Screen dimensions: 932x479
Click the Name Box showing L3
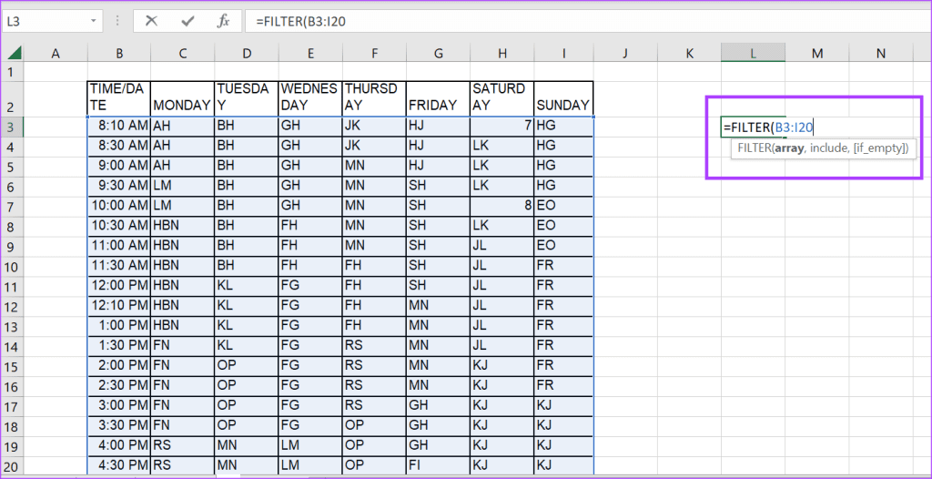pyautogui.click(x=46, y=21)
